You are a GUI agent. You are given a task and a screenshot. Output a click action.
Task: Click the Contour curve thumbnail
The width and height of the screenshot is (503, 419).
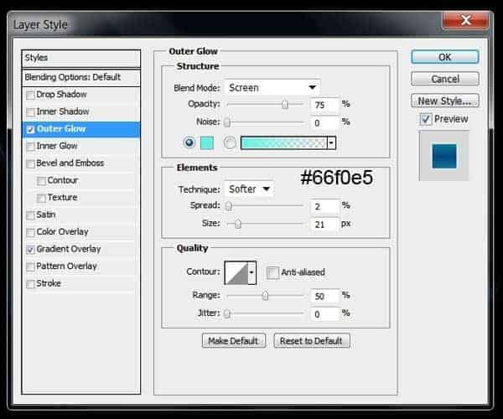click(x=236, y=273)
